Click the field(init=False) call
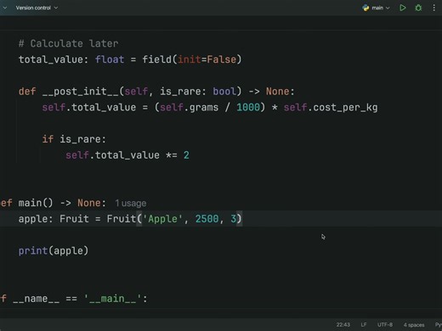442x331 pixels. click(x=192, y=59)
